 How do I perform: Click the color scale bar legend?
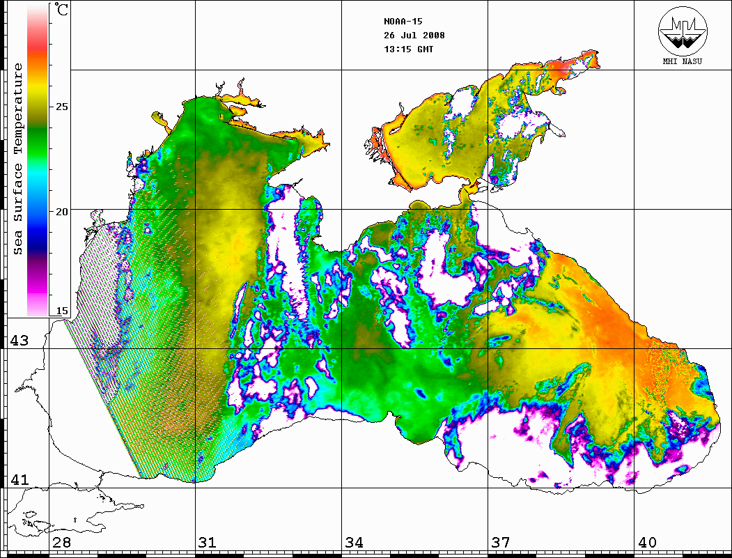pyautogui.click(x=38, y=160)
